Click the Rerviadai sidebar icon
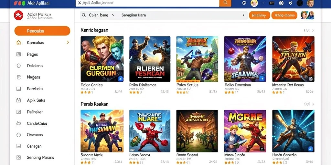This screenshot has height=165, width=331. tap(18, 89)
